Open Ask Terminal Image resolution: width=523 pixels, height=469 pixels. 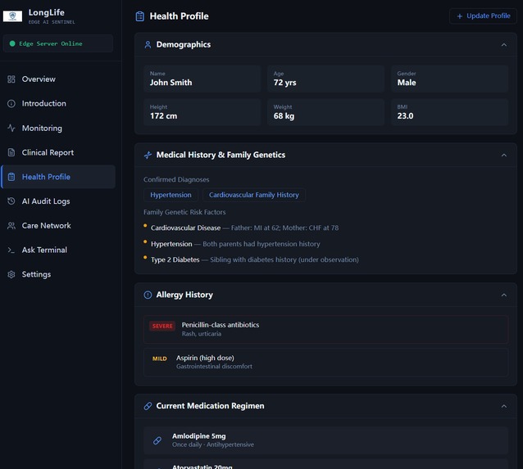[58, 250]
